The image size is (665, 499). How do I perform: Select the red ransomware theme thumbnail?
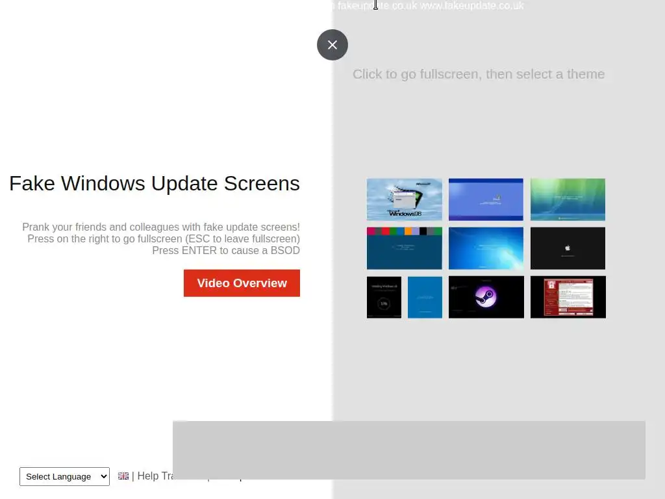click(568, 297)
